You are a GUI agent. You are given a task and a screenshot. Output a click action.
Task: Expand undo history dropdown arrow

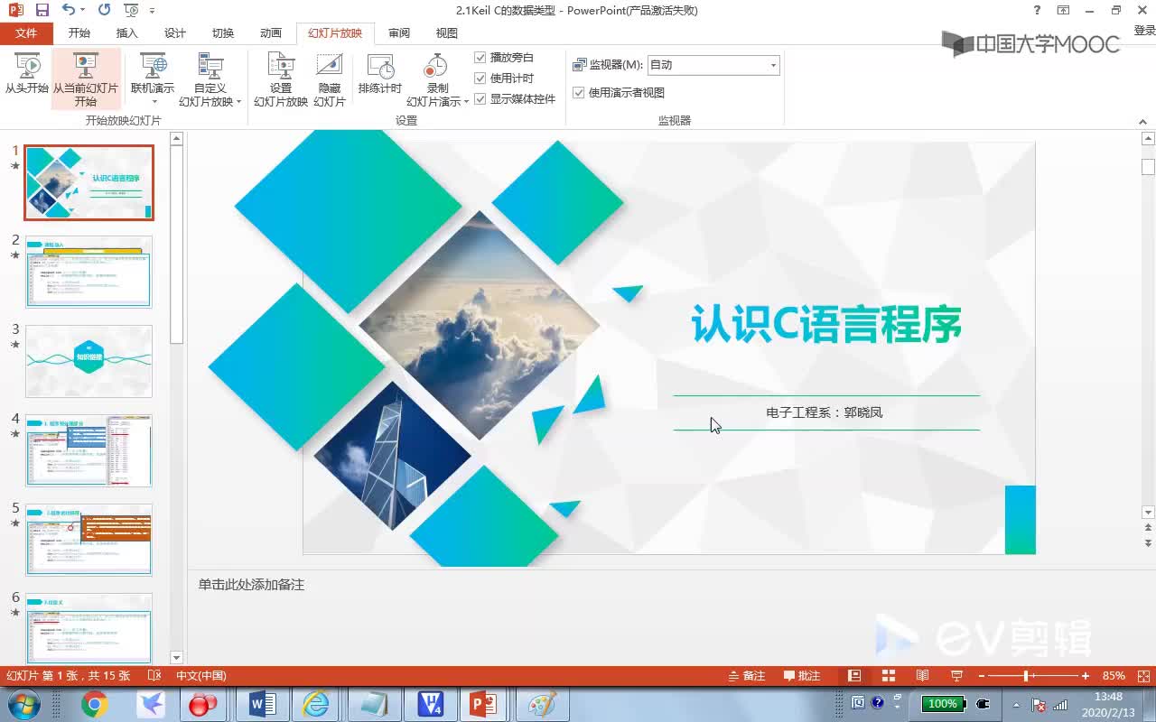pyautogui.click(x=82, y=11)
